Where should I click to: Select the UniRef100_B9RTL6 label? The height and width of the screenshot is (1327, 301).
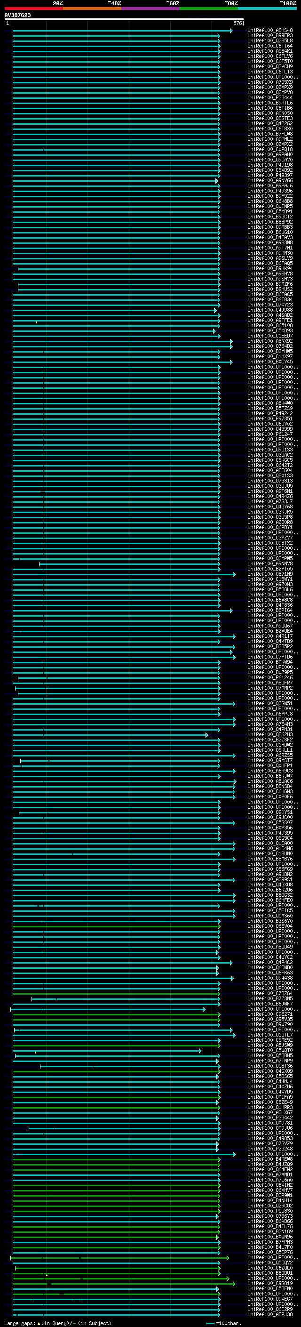(270, 103)
